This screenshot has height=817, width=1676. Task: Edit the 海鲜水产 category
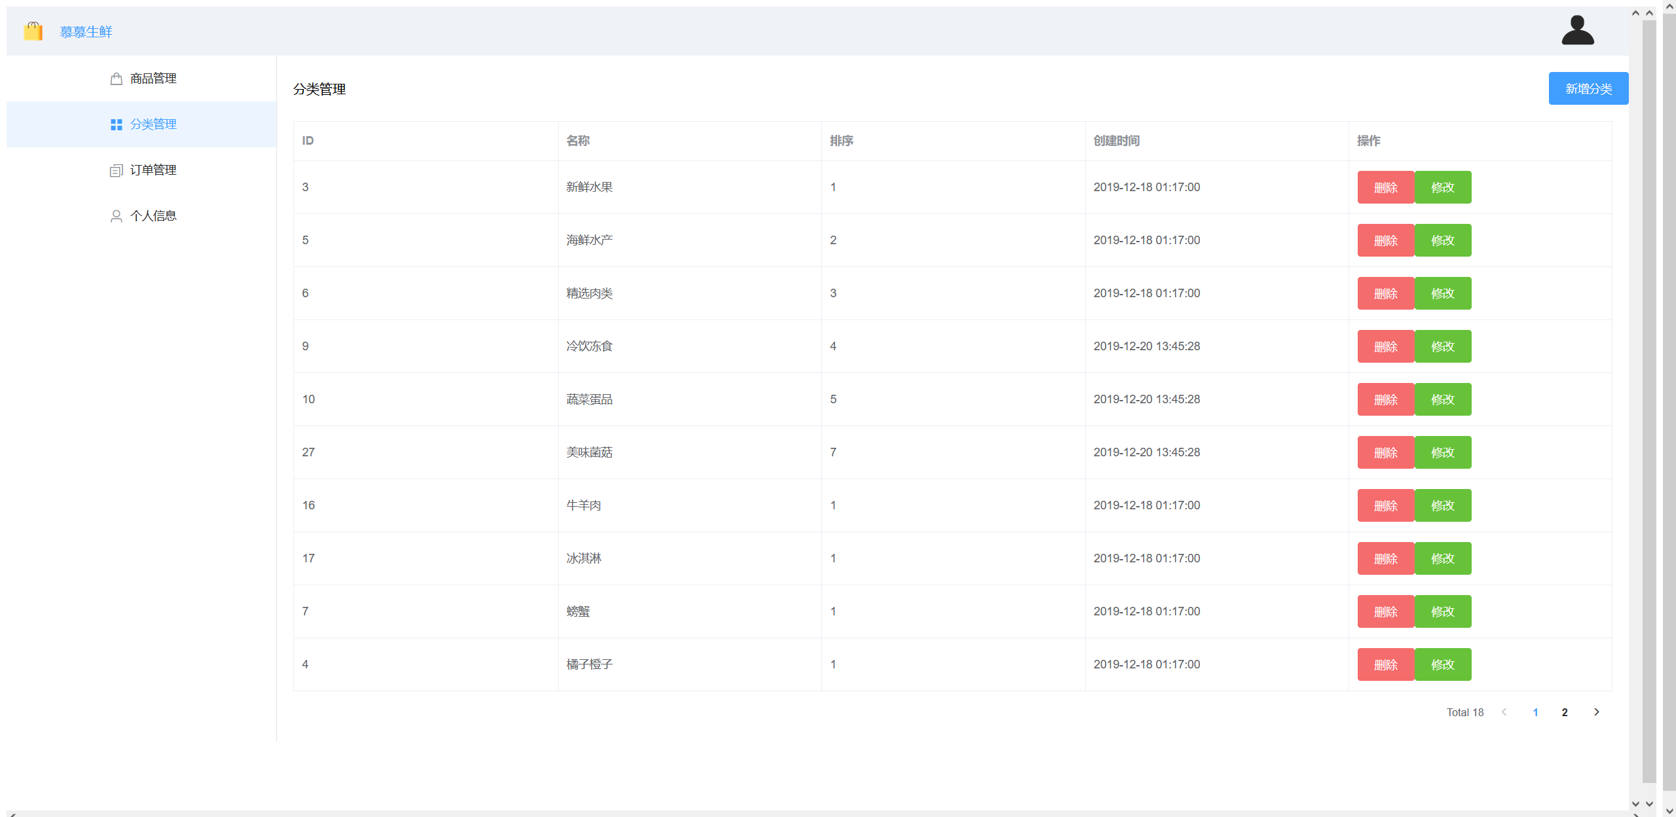point(1443,240)
